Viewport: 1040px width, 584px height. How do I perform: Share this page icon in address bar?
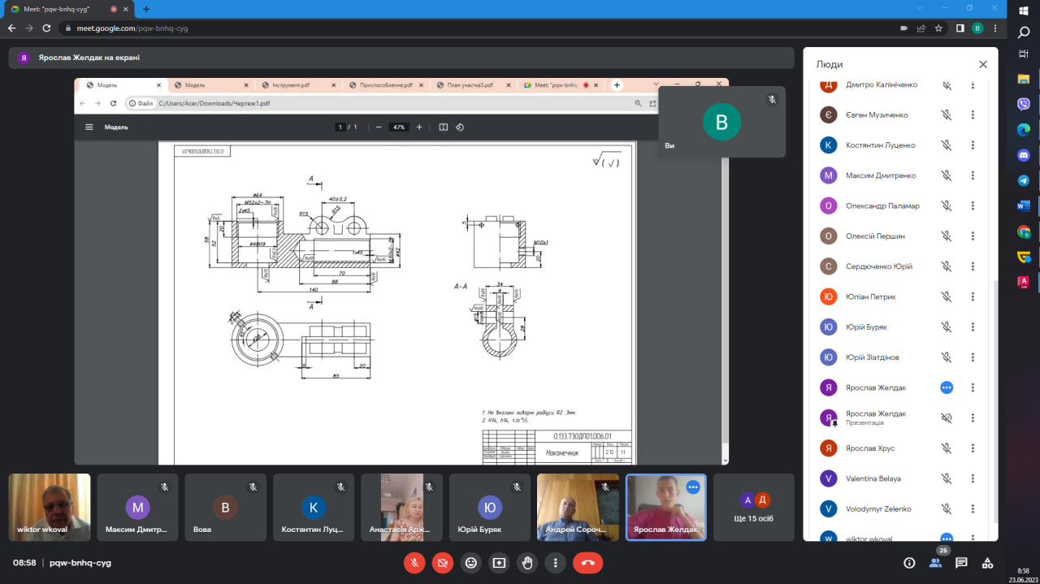[921, 28]
